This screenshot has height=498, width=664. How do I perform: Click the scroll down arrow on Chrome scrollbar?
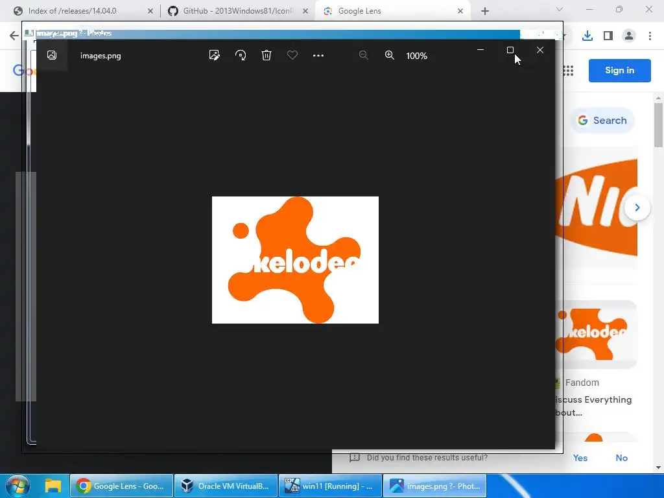pyautogui.click(x=658, y=468)
